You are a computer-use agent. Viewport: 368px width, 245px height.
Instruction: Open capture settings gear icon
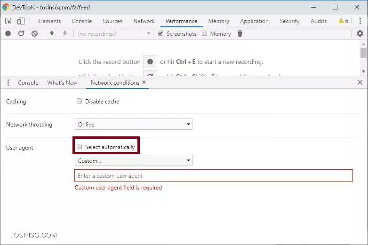(360, 34)
